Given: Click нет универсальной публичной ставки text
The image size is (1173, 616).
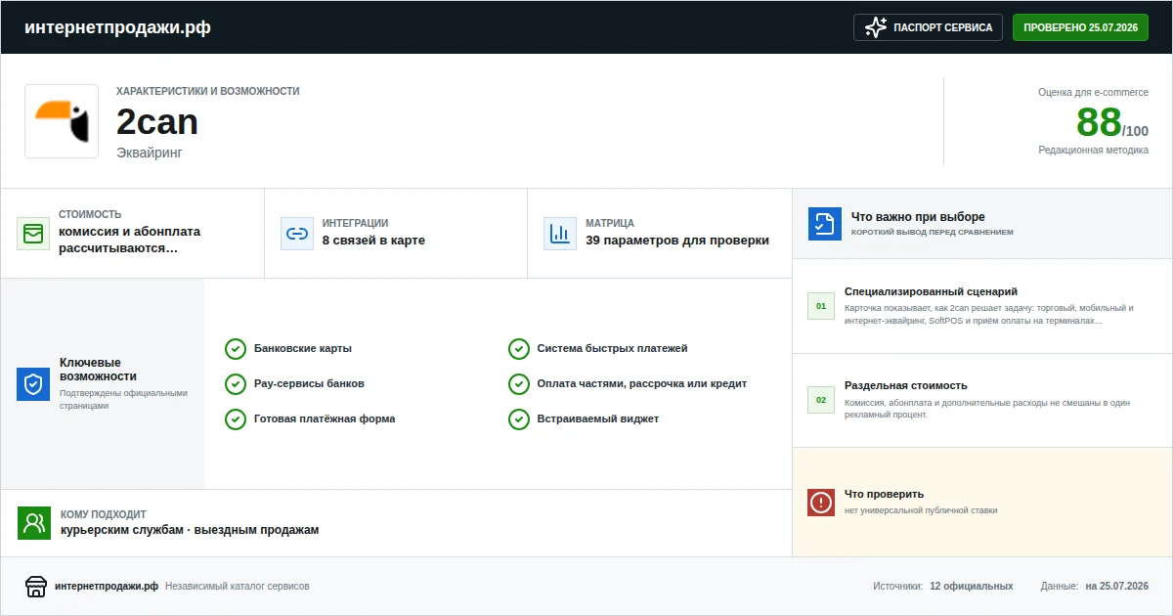Looking at the screenshot, I should (x=921, y=510).
